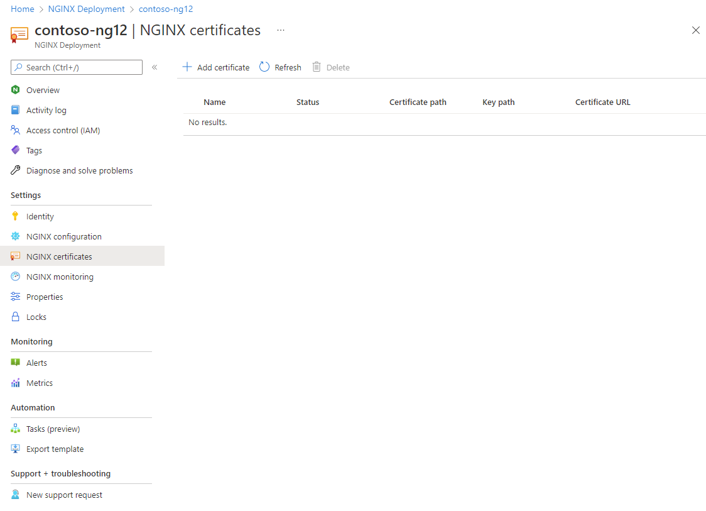Screen dimensions: 706x511
Task: Click the Add certificate button
Action: (x=215, y=67)
